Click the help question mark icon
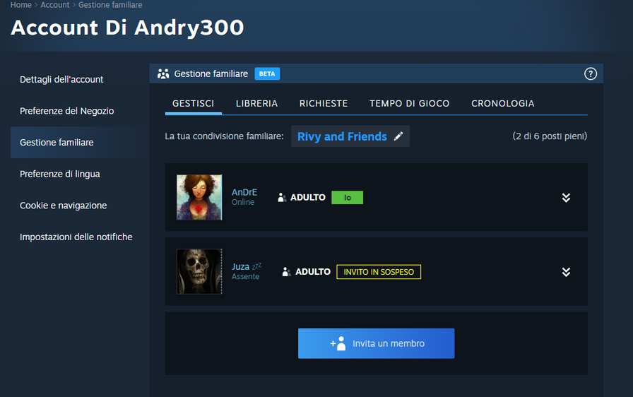The height and width of the screenshot is (397, 633). (x=591, y=73)
